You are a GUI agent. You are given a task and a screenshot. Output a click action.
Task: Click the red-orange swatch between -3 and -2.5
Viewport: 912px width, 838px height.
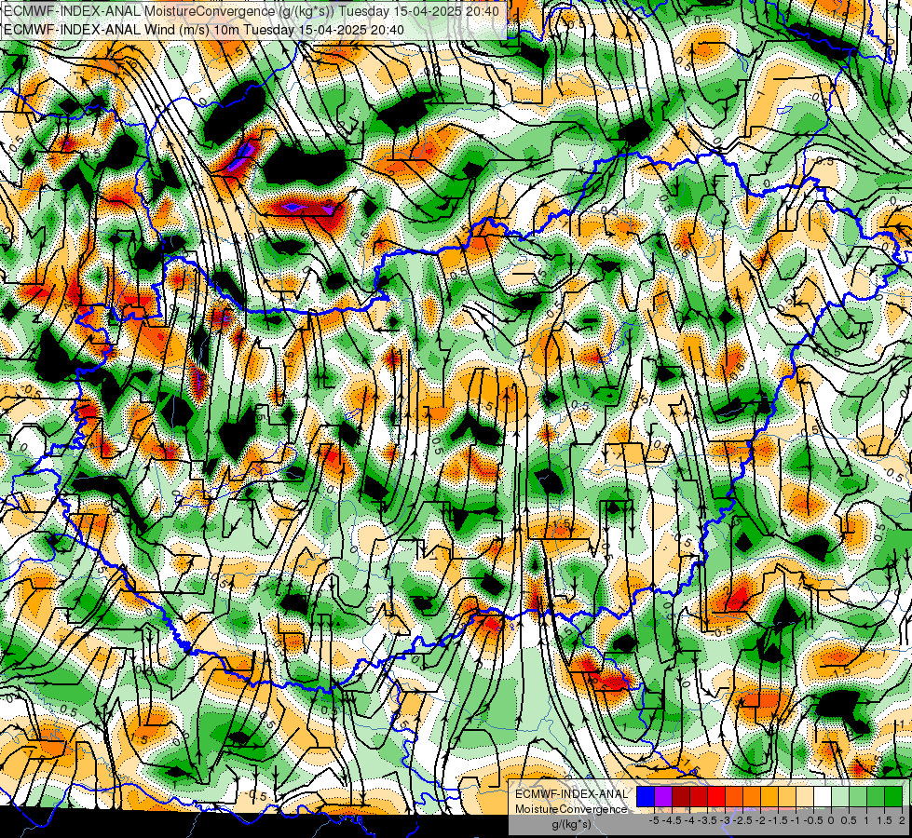point(734,796)
